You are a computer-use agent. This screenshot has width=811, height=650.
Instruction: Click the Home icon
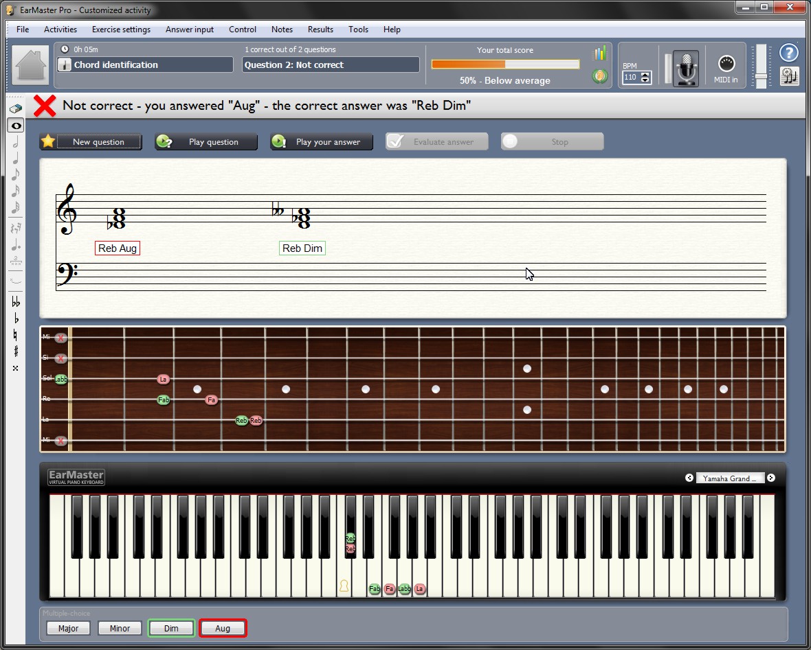(30, 65)
